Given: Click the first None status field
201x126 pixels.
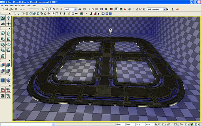Looking at the screenshot, I should (x=120, y=124).
